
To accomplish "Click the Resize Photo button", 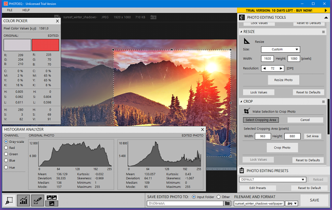I will (x=283, y=80).
